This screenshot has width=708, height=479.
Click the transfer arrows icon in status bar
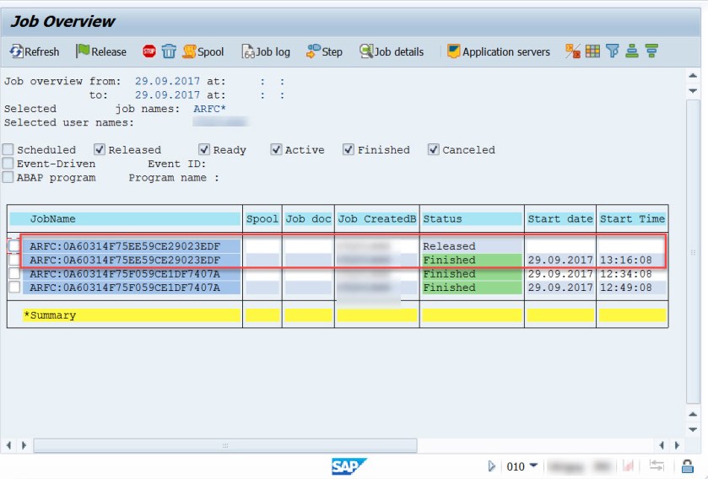click(656, 466)
